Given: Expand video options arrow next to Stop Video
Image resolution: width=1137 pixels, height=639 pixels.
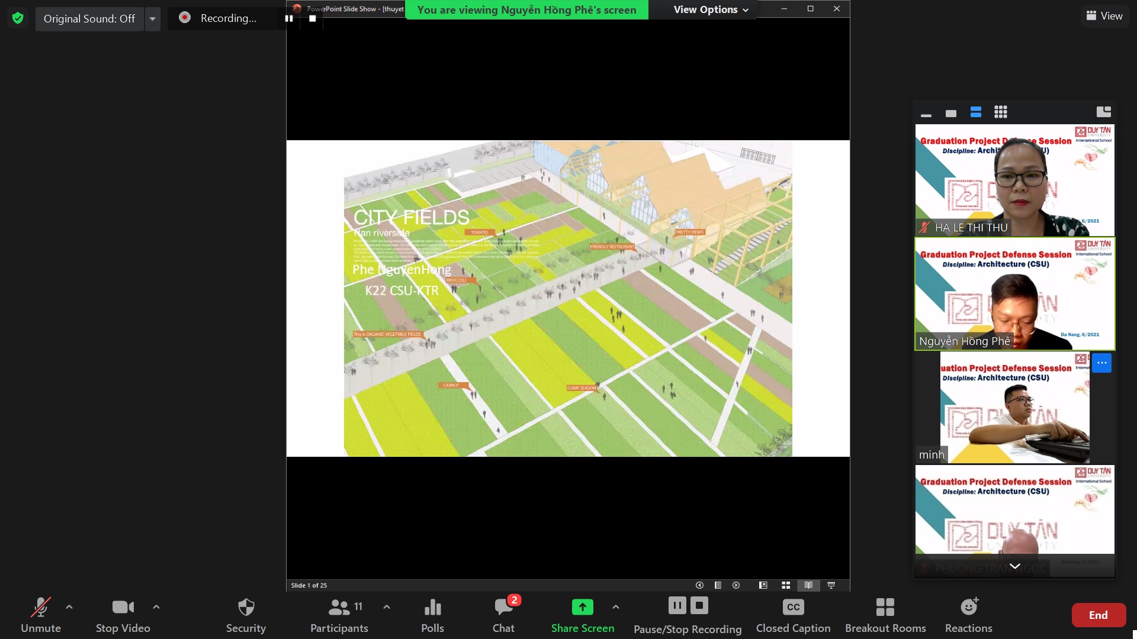Looking at the screenshot, I should [156, 607].
